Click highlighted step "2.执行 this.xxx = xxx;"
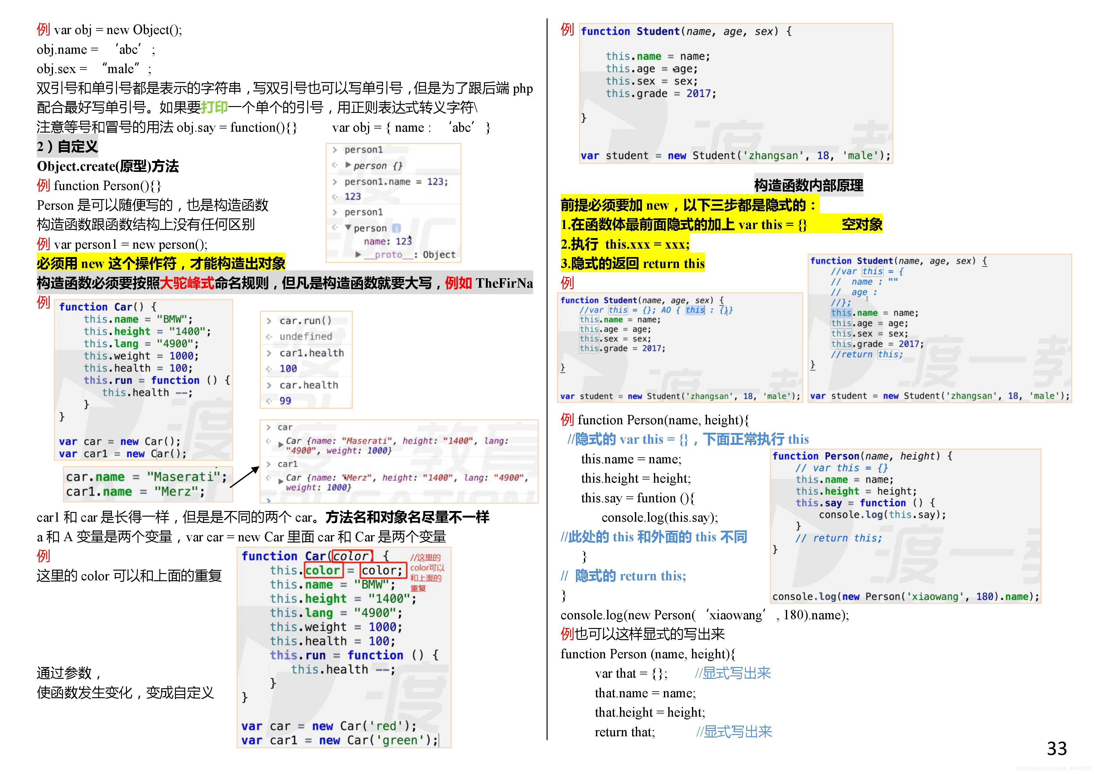1094x774 pixels. pyautogui.click(x=625, y=244)
